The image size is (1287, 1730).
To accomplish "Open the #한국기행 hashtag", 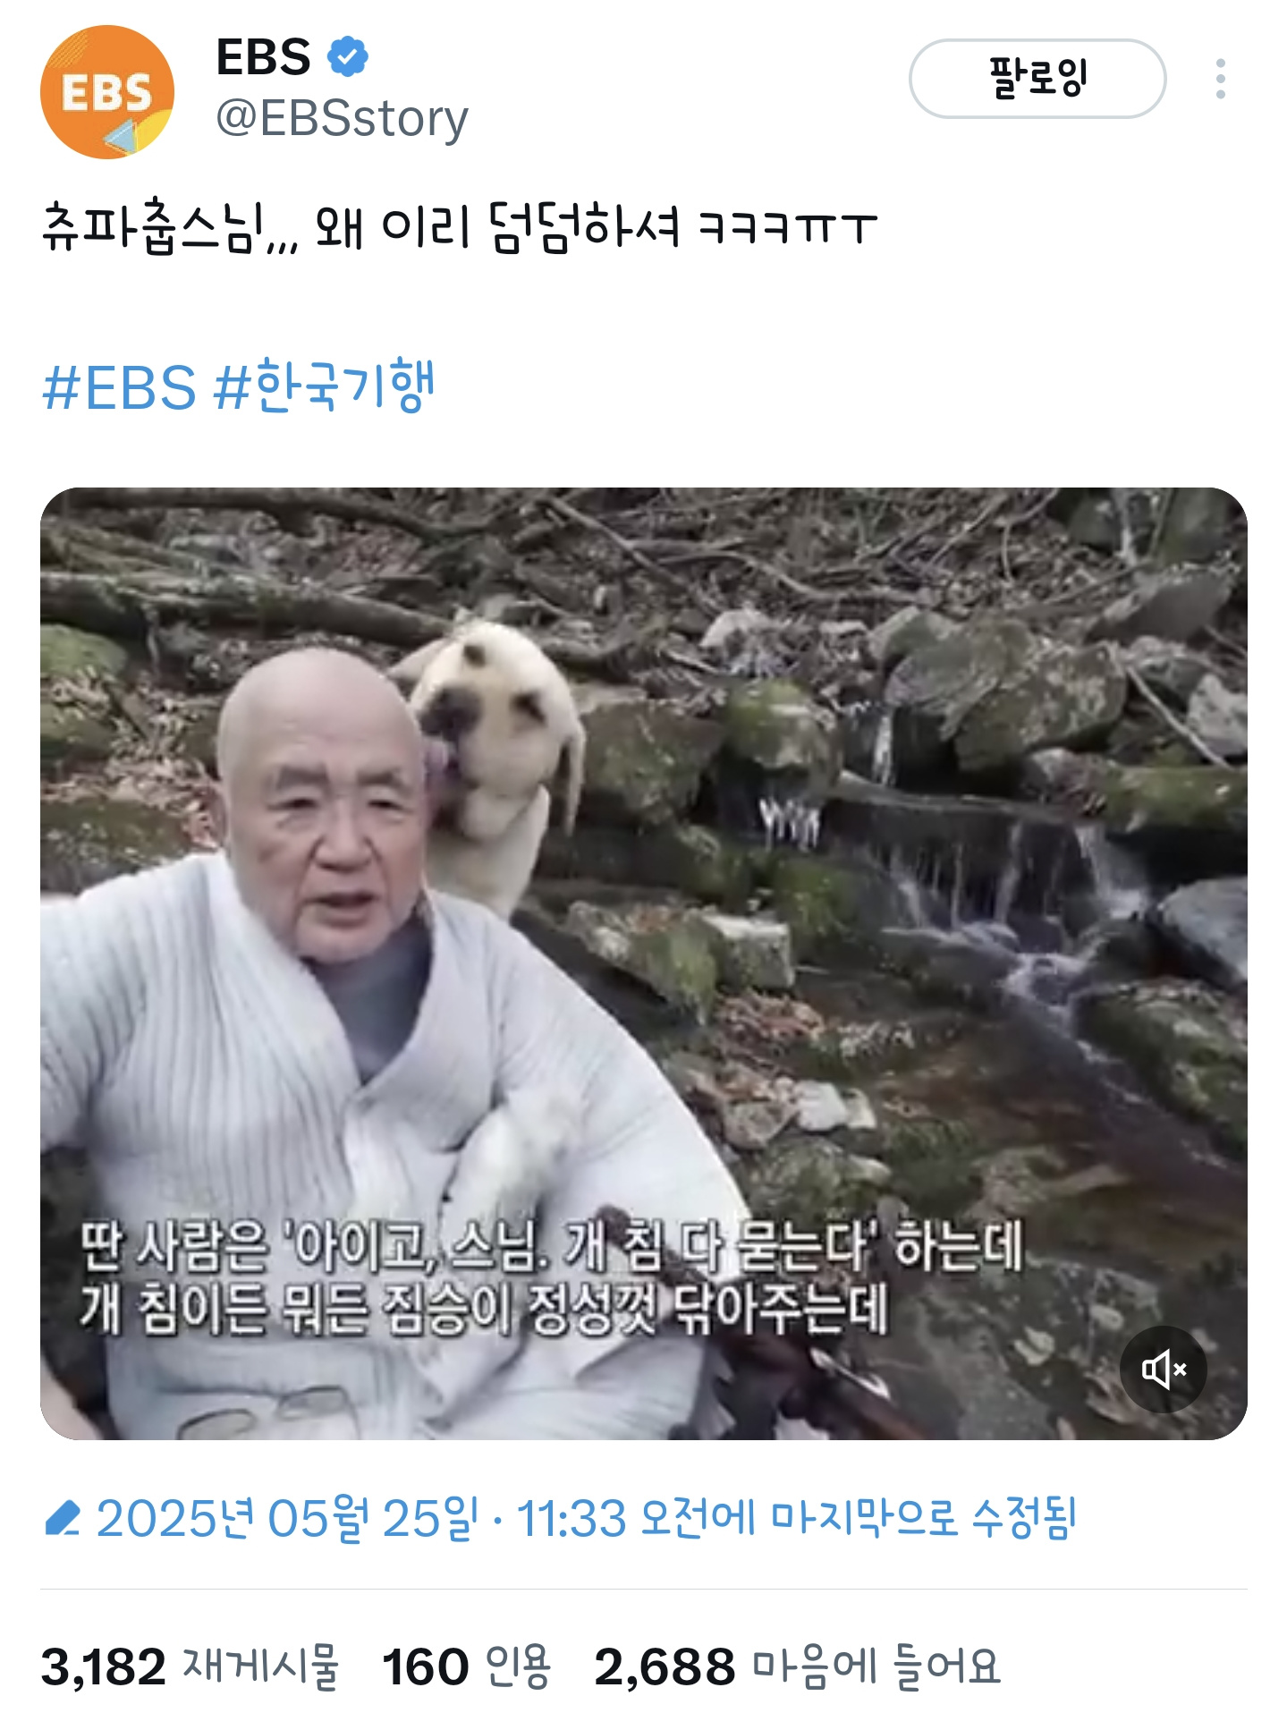I will coord(325,386).
